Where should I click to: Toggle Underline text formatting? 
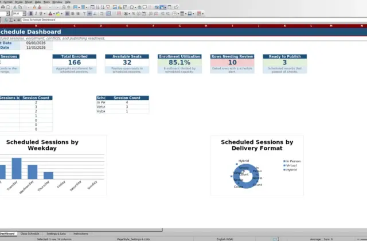[41, 14]
